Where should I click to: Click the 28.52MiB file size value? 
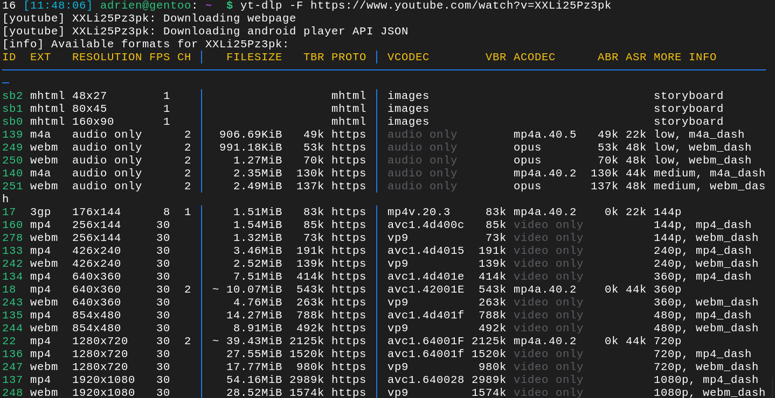254,393
